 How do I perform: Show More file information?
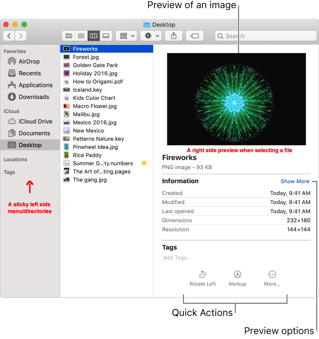click(x=295, y=181)
